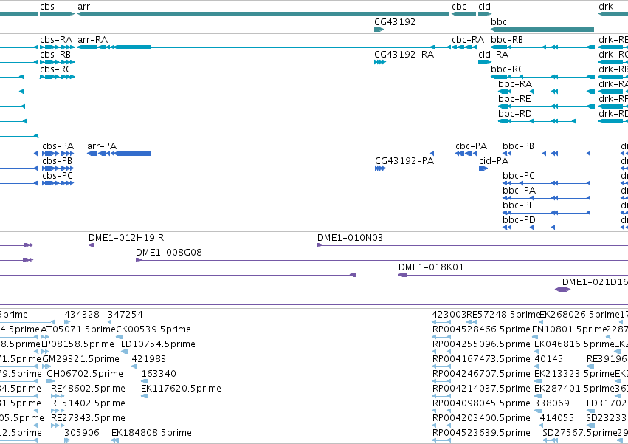The width and height of the screenshot is (628, 444).
Task: Select EST RP004528466.5prime
Action: point(442,337)
